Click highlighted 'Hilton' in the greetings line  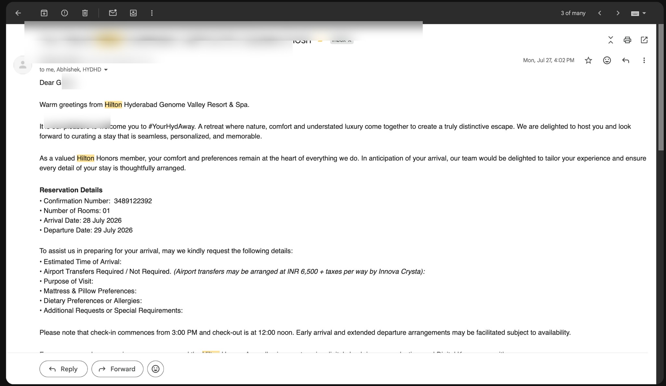click(x=113, y=105)
